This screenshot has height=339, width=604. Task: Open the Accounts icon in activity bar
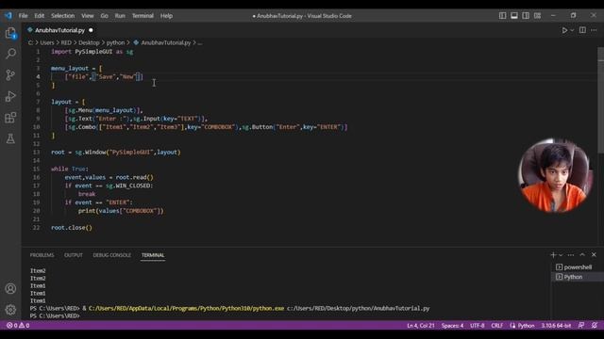(x=10, y=289)
